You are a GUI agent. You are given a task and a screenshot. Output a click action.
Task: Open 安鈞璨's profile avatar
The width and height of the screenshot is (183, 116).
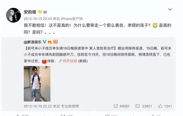click(x=13, y=15)
